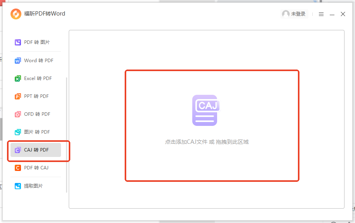Close the 福昕PDF转Word window
Viewport: 355px width, 223px height.
[343, 14]
